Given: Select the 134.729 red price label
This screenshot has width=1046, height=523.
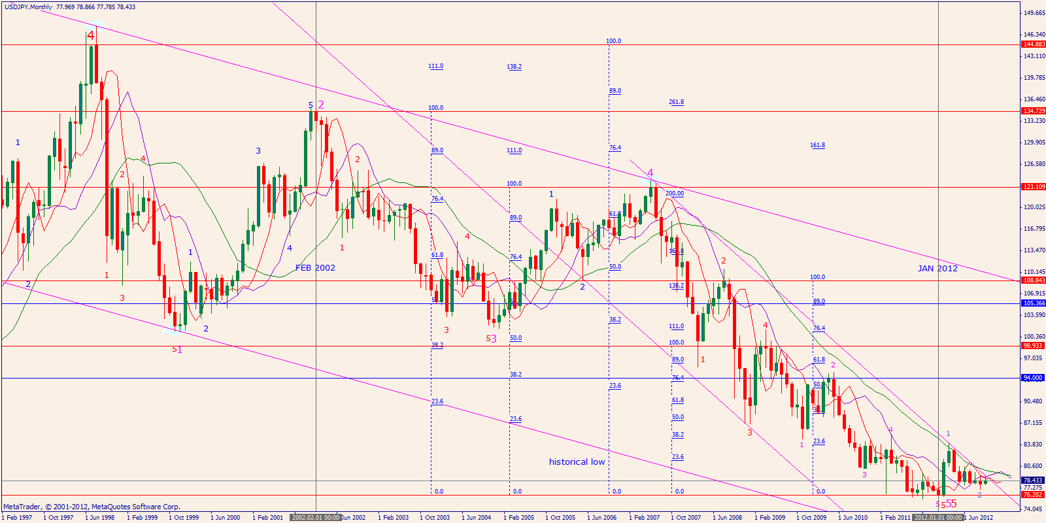Looking at the screenshot, I should tap(1034, 111).
